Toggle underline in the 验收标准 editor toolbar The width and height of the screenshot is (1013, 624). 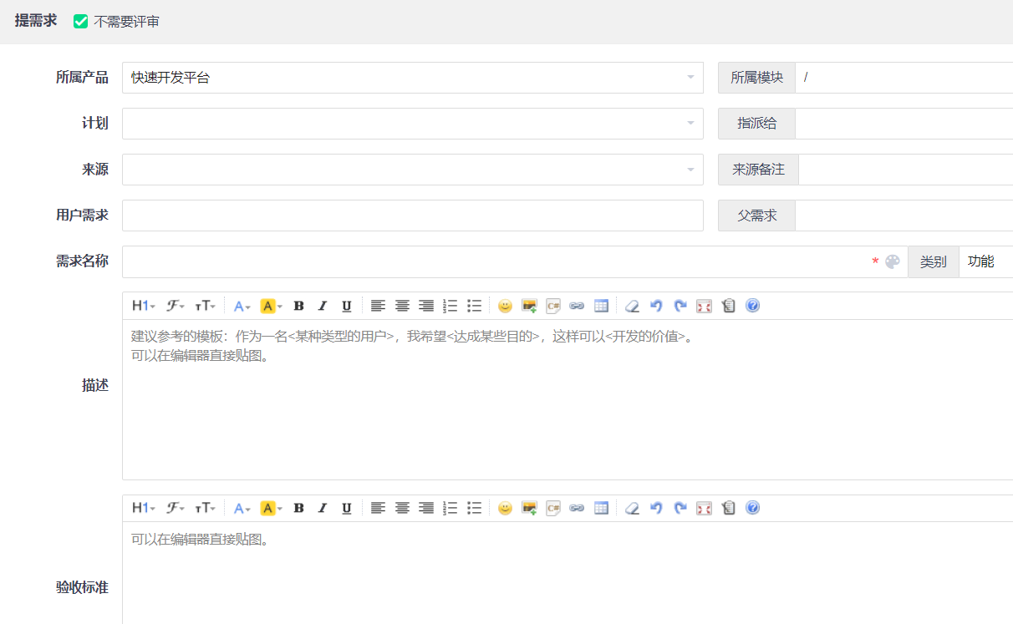pyautogui.click(x=346, y=508)
